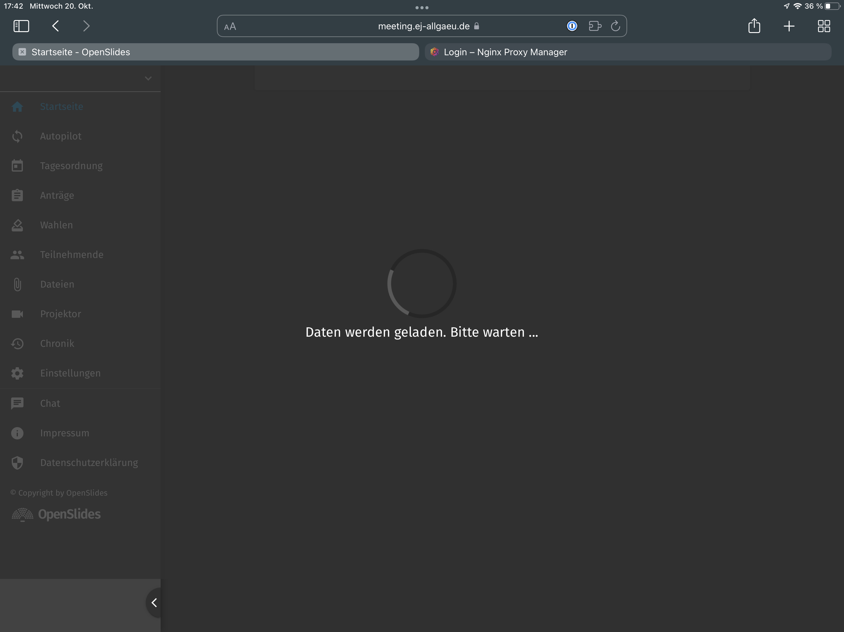Image resolution: width=844 pixels, height=632 pixels.
Task: Click the Copyright by OpenSlides text
Action: click(x=59, y=493)
